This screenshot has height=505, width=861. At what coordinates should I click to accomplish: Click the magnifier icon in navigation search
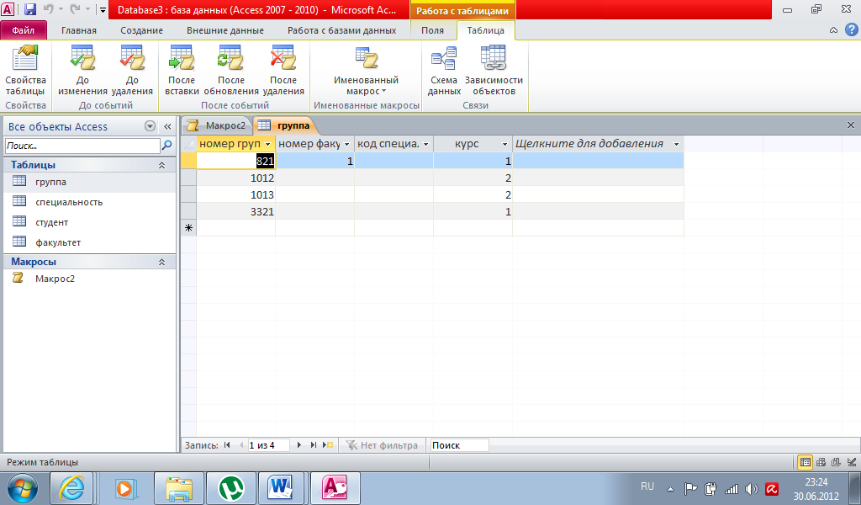tap(167, 146)
